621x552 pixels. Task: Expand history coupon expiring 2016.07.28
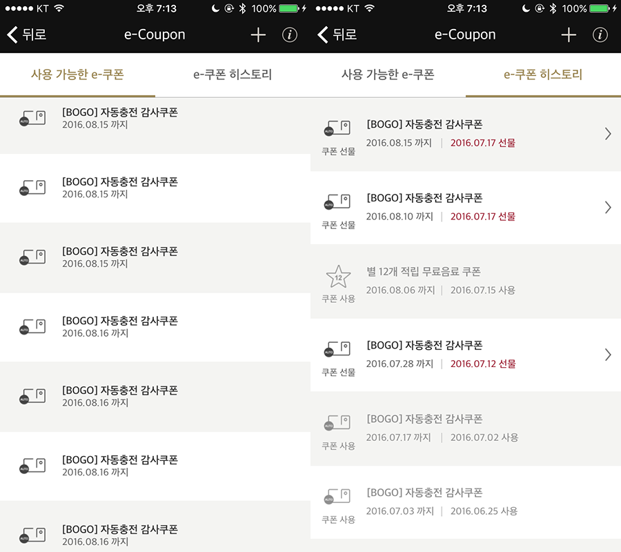608,355
